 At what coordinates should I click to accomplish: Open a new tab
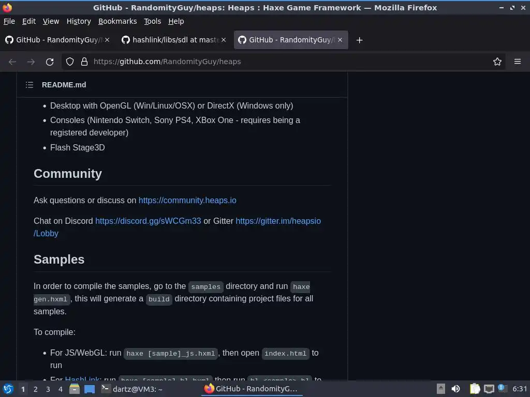pos(359,40)
